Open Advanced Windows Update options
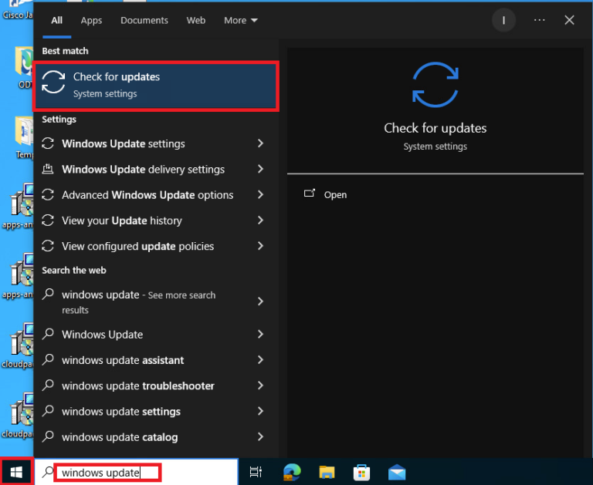This screenshot has width=593, height=485. click(147, 195)
